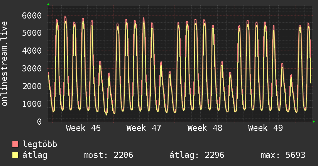Select the Week 48 x-axis label
The image size is (318, 166).
click(205, 128)
